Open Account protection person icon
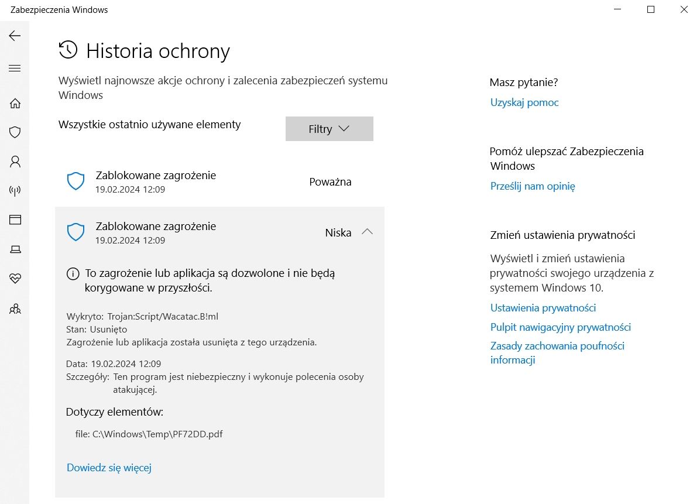The image size is (700, 504). tap(15, 162)
